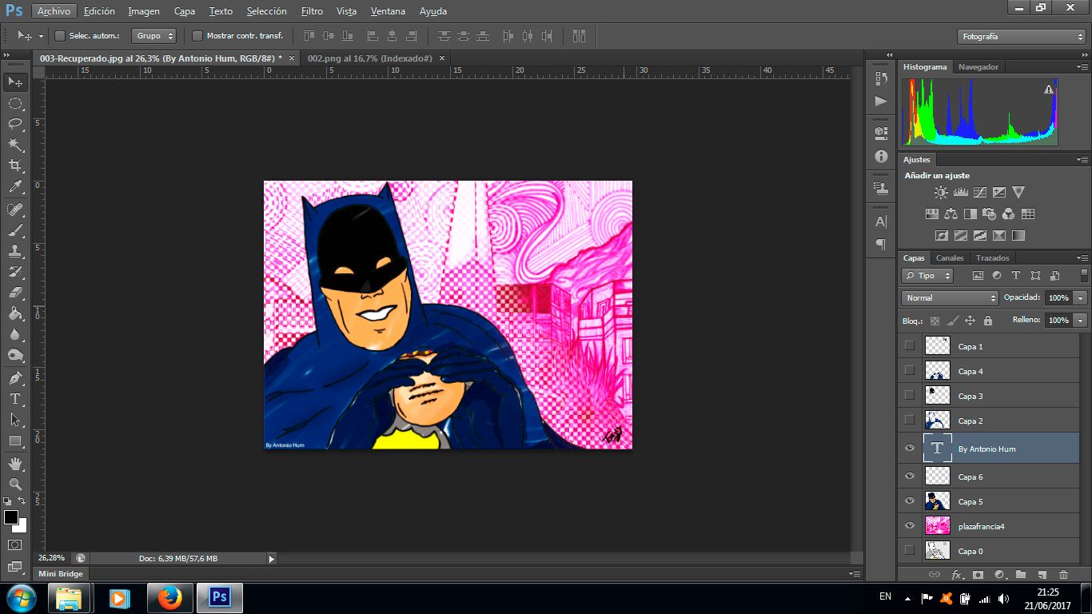Select the Paint Bucket tool
This screenshot has width=1092, height=614.
[15, 313]
